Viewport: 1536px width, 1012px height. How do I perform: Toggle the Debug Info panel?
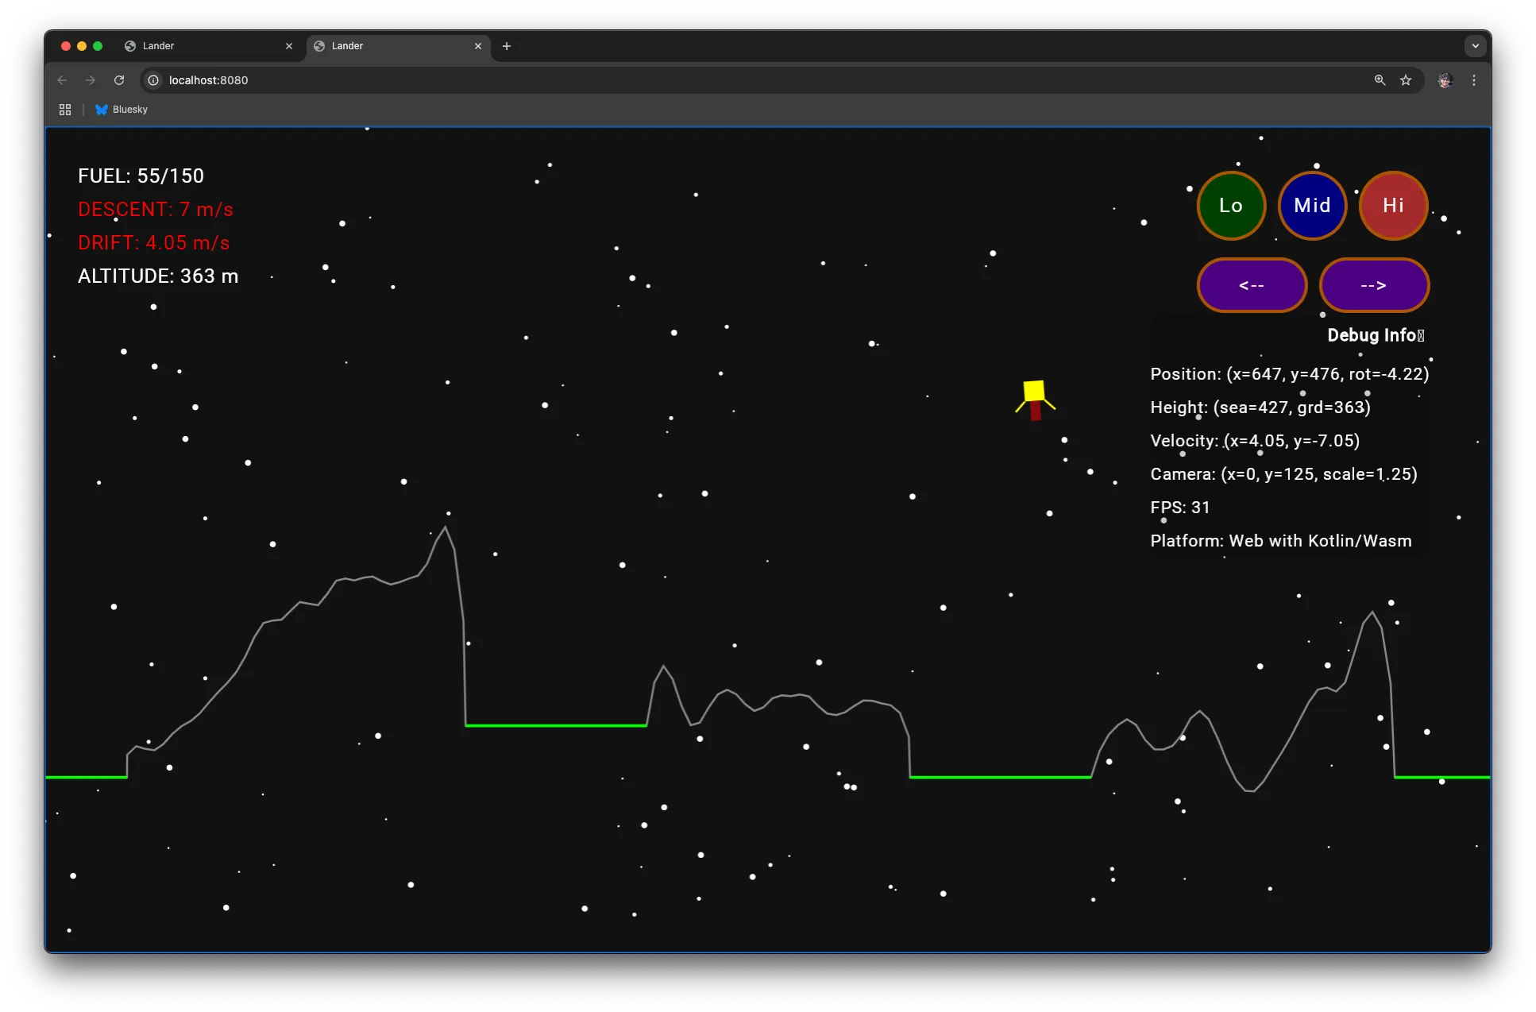1376,334
